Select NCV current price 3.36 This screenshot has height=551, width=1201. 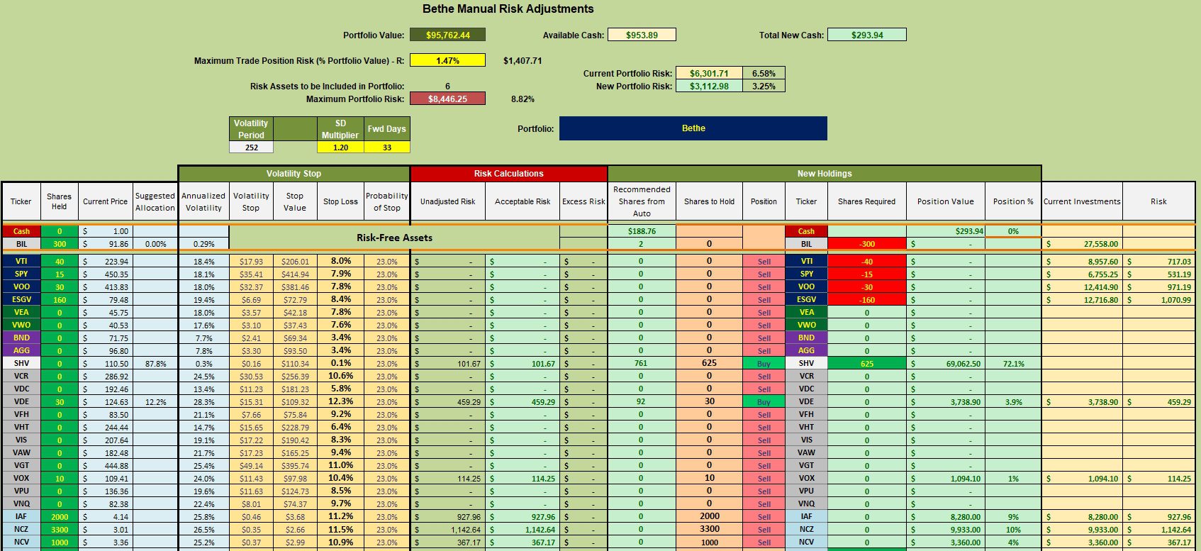tap(106, 542)
